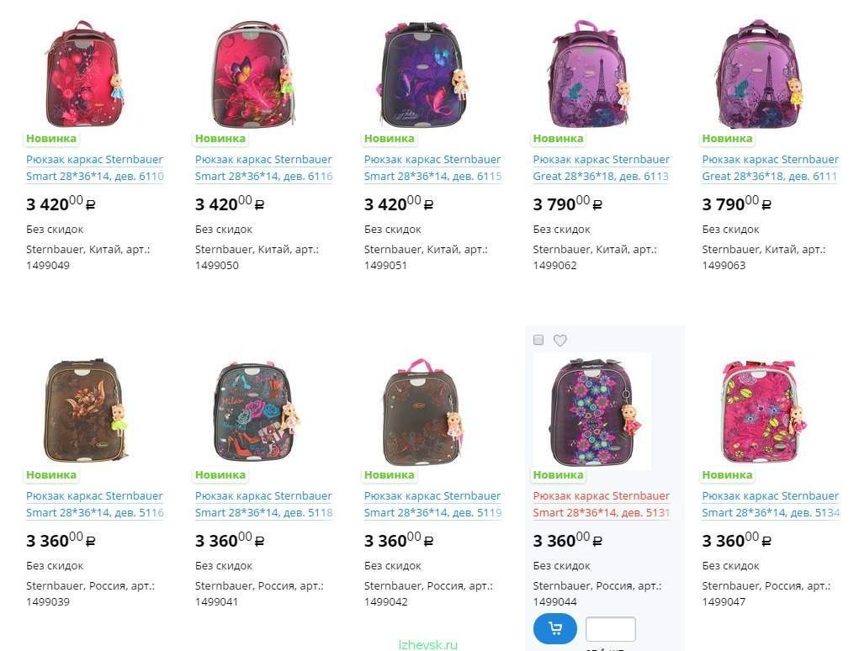
Task: View purple butterfly backpack 6115 image
Action: pyautogui.click(x=423, y=73)
